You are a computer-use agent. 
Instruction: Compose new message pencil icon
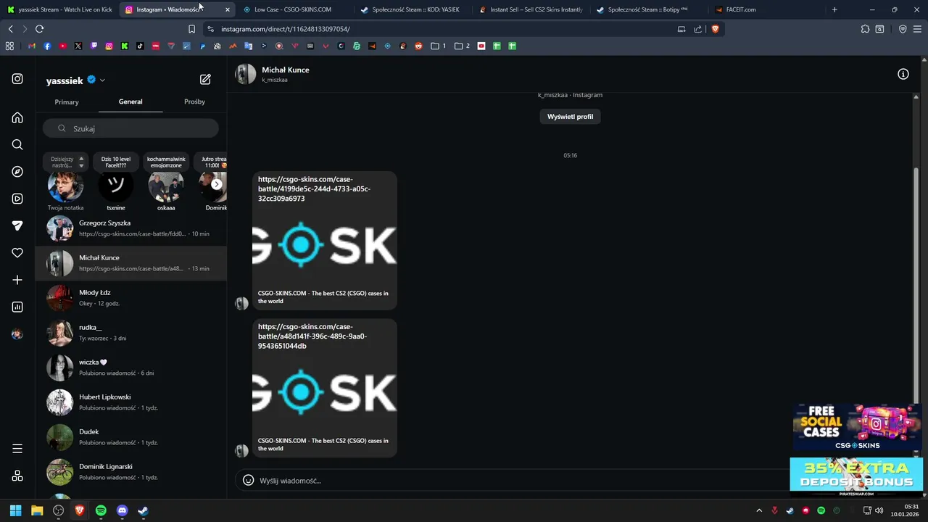(x=205, y=79)
